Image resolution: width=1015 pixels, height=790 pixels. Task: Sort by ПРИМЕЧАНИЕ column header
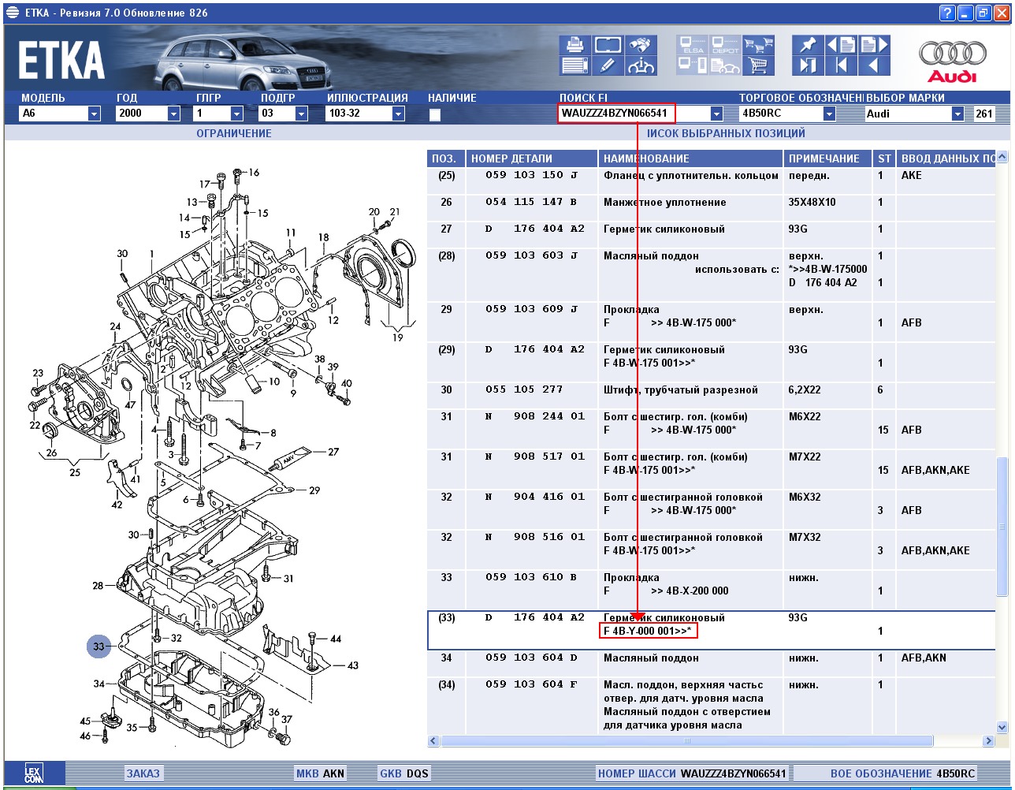coord(828,158)
